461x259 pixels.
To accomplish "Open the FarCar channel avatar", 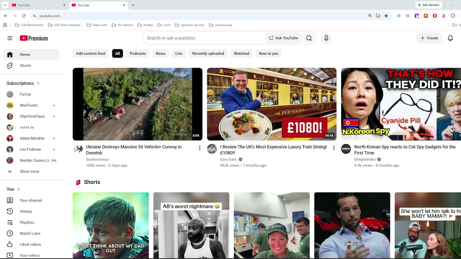I will pyautogui.click(x=10, y=94).
